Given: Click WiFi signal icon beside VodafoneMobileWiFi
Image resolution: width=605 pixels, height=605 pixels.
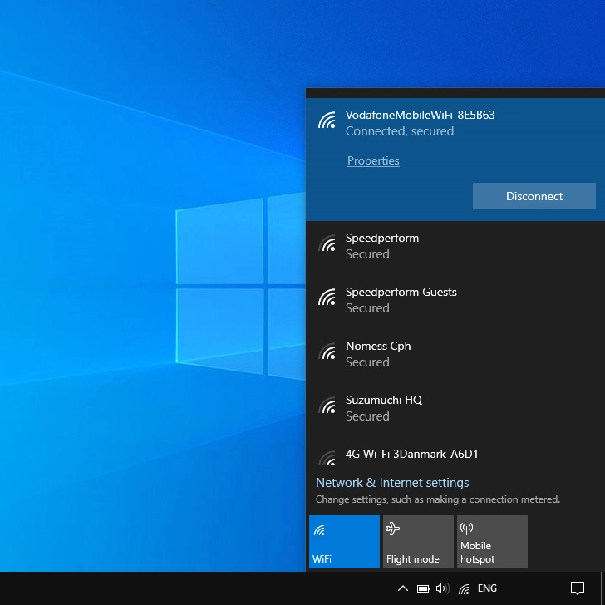Looking at the screenshot, I should [x=327, y=121].
